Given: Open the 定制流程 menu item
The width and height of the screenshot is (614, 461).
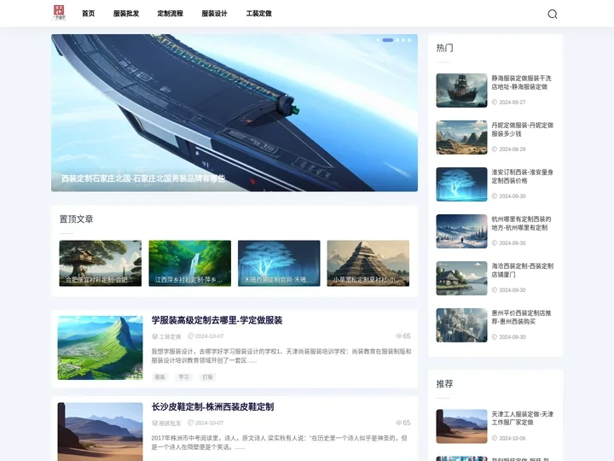Looking at the screenshot, I should (x=171, y=14).
